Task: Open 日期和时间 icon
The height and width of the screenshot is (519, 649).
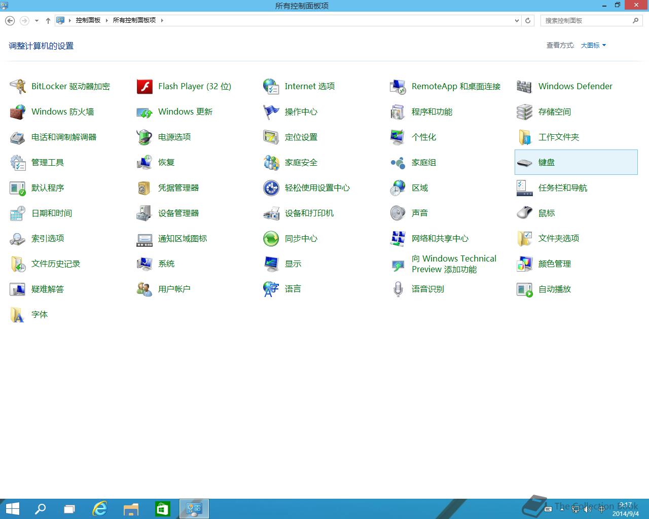Action: tap(18, 213)
